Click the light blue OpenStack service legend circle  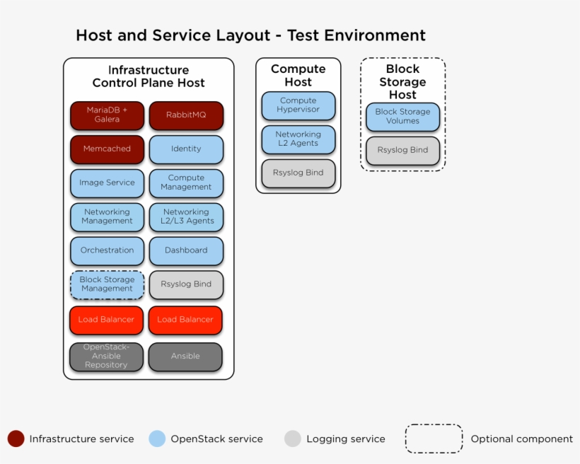[157, 439]
